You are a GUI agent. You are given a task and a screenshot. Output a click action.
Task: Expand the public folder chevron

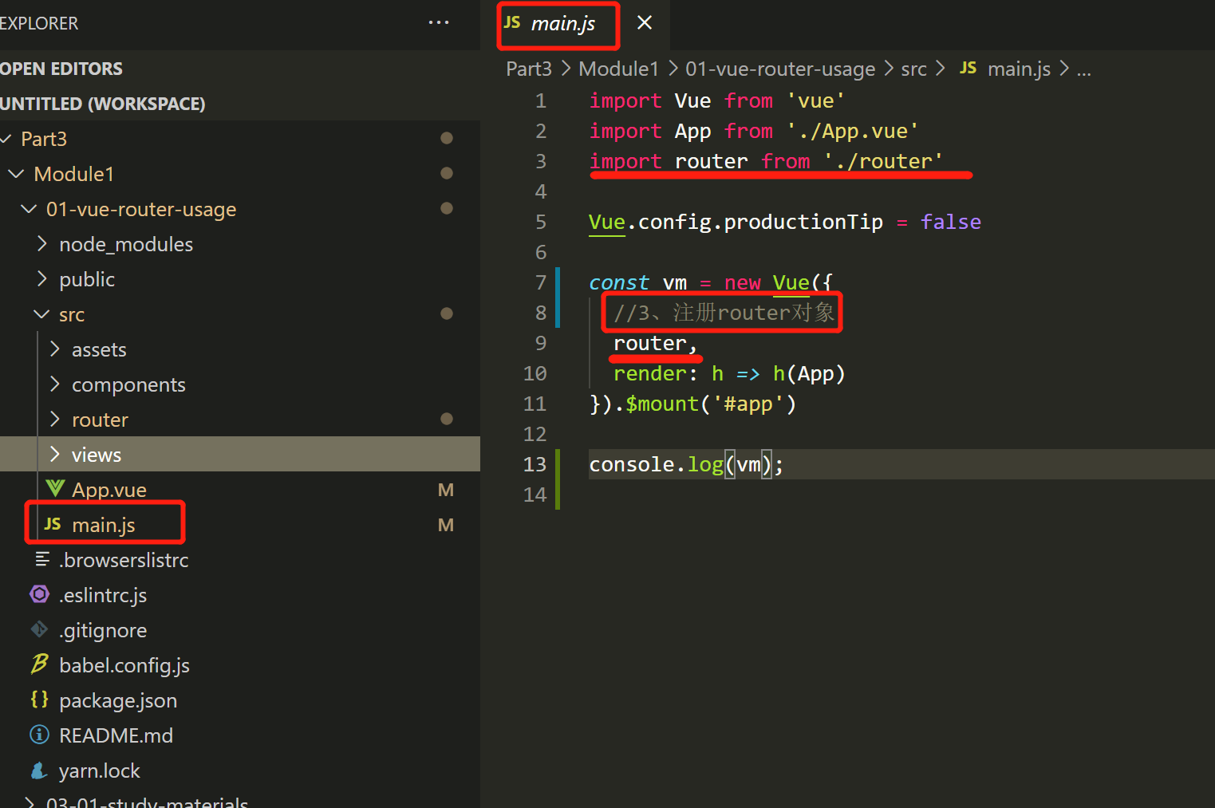pyautogui.click(x=42, y=279)
